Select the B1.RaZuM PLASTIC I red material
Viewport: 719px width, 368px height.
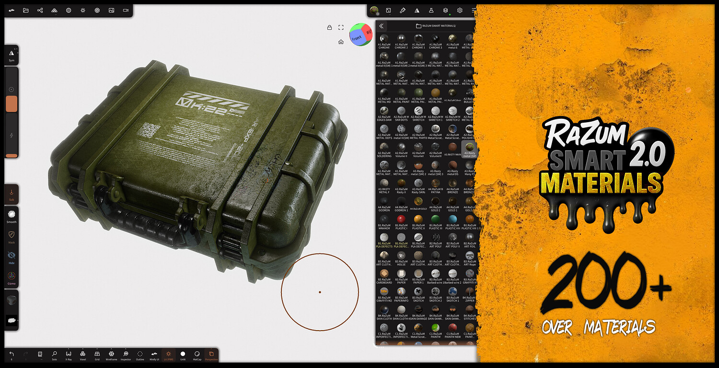(401, 222)
